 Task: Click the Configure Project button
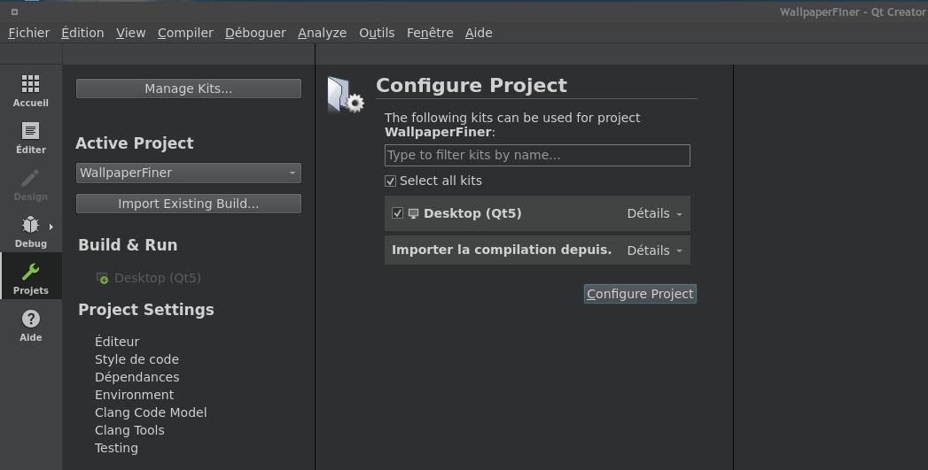tap(640, 294)
